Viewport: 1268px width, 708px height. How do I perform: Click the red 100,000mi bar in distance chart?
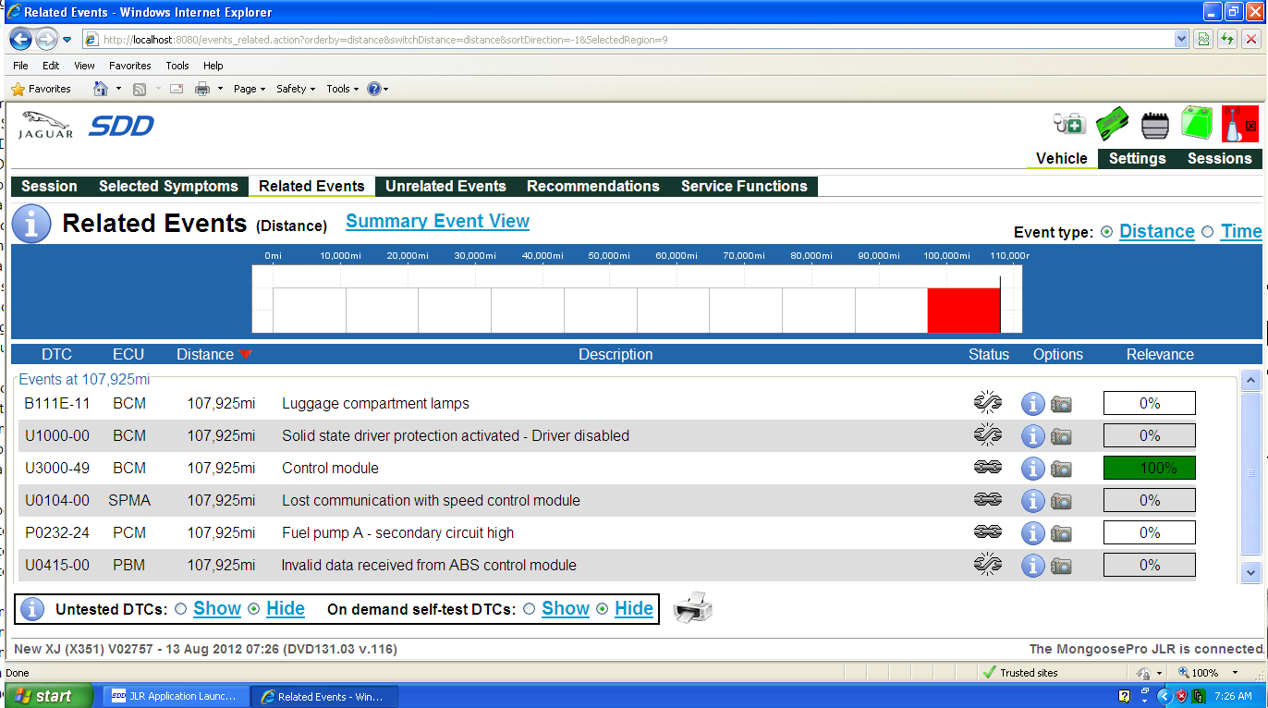tap(963, 310)
